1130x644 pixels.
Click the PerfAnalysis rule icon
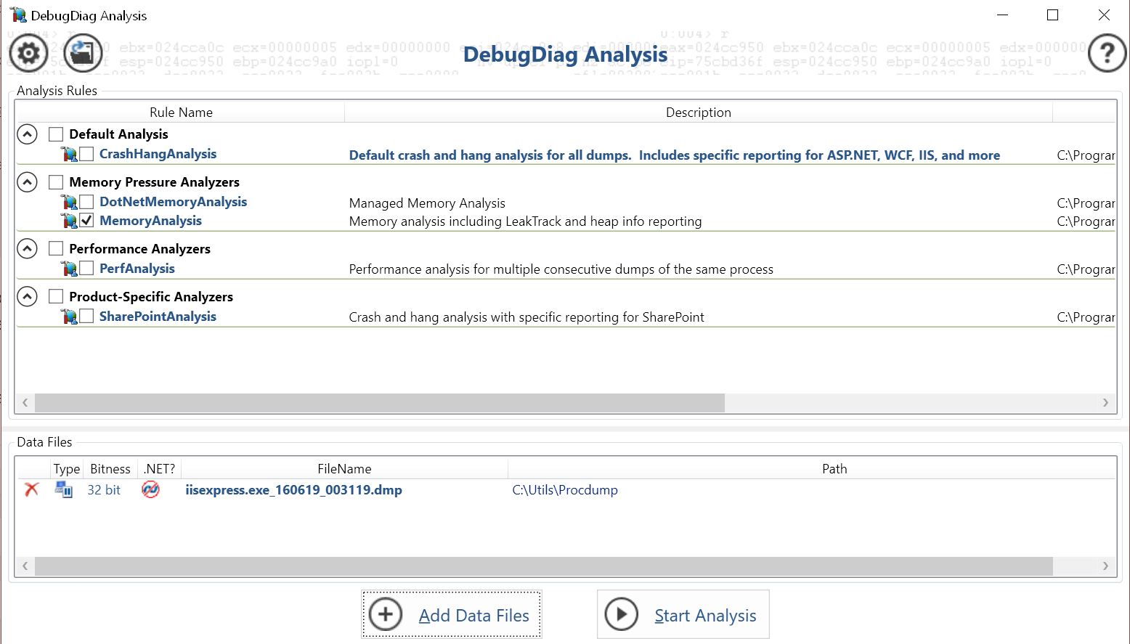click(69, 269)
